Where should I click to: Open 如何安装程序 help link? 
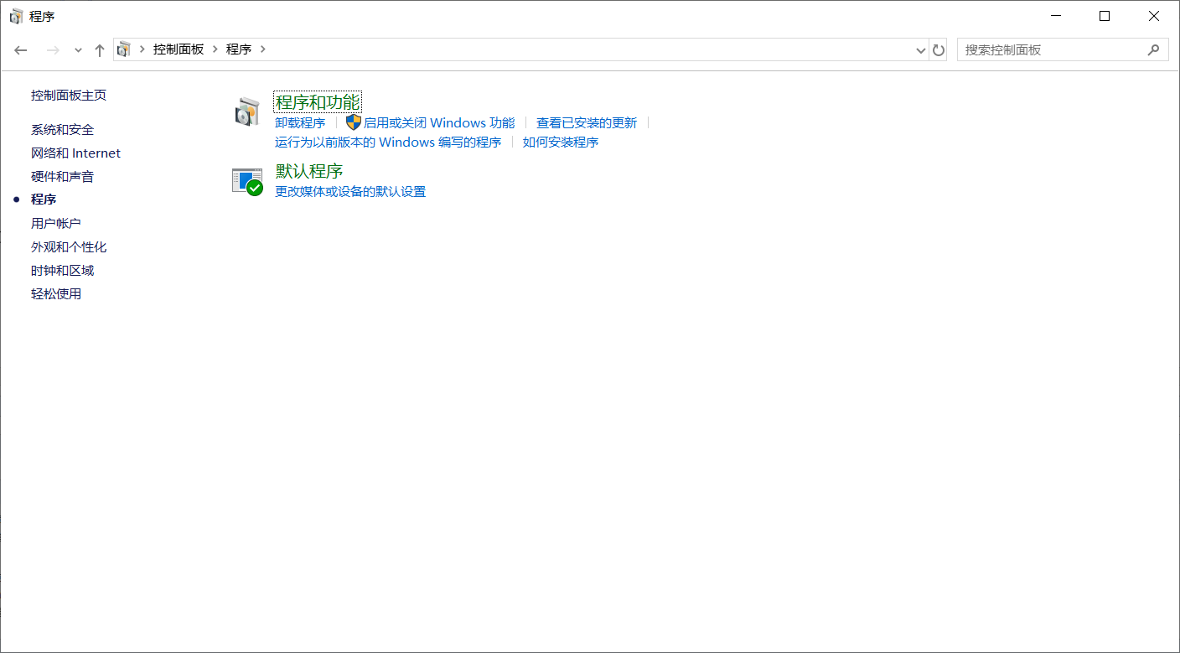(561, 142)
